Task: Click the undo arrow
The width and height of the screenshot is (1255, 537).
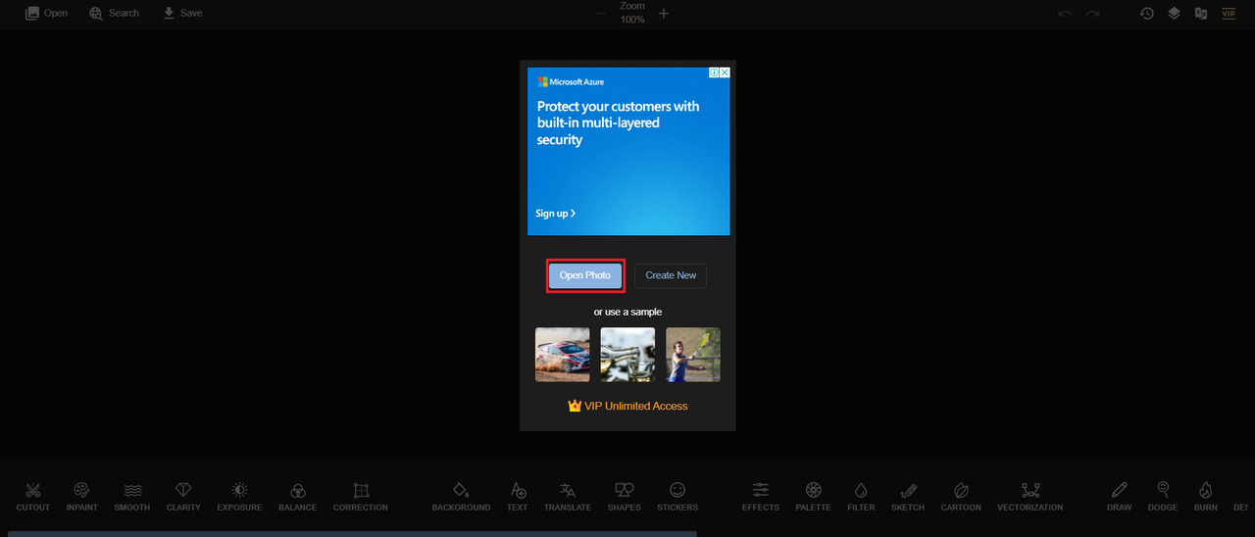Action: tap(1066, 14)
